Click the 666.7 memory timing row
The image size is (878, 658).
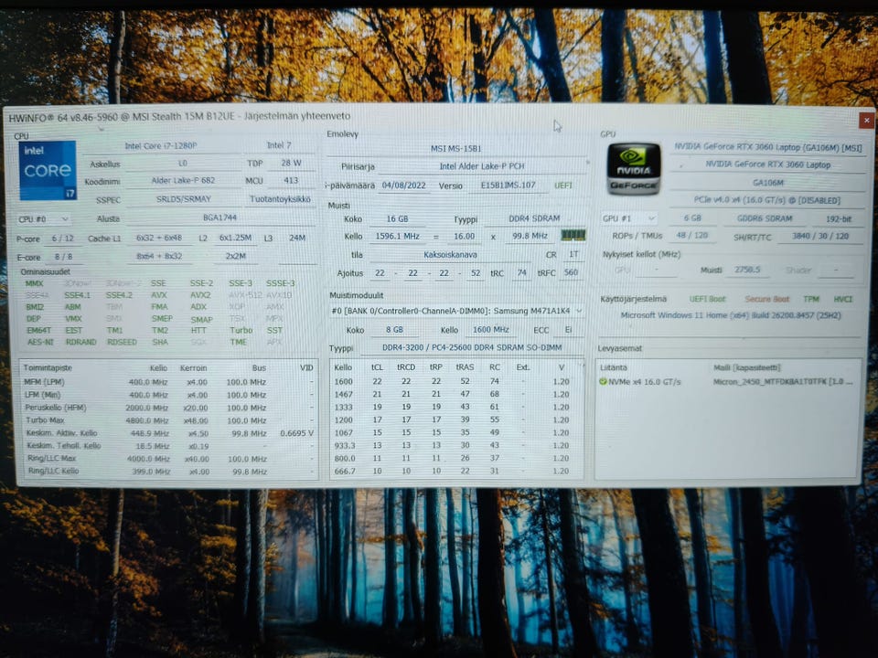point(455,472)
